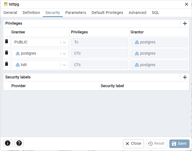Delete the PUBLIC privilege row
This screenshot has width=192, height=151.
[x=7, y=41]
